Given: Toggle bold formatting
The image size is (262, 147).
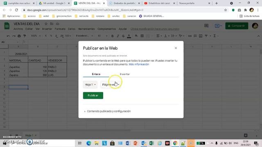Looking at the screenshot, I should pos(113,36).
